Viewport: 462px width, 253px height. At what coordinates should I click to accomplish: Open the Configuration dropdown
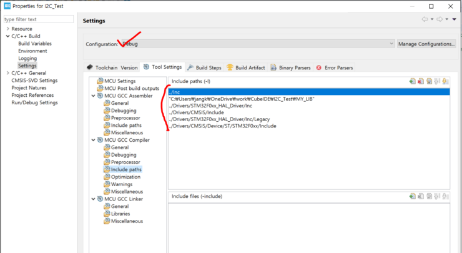[391, 44]
